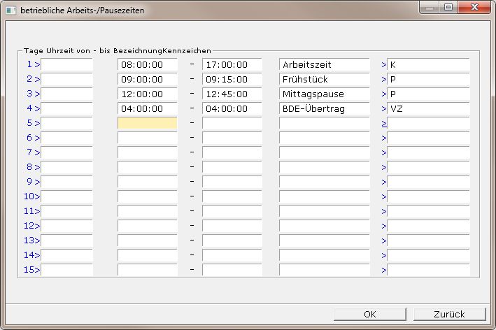Screen dimensions: 496x330
Task: Open Kennzeichen lookup arrow beside VZ field
Action: [x=383, y=108]
